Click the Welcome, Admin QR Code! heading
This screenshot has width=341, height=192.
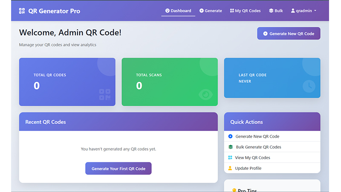click(x=70, y=33)
